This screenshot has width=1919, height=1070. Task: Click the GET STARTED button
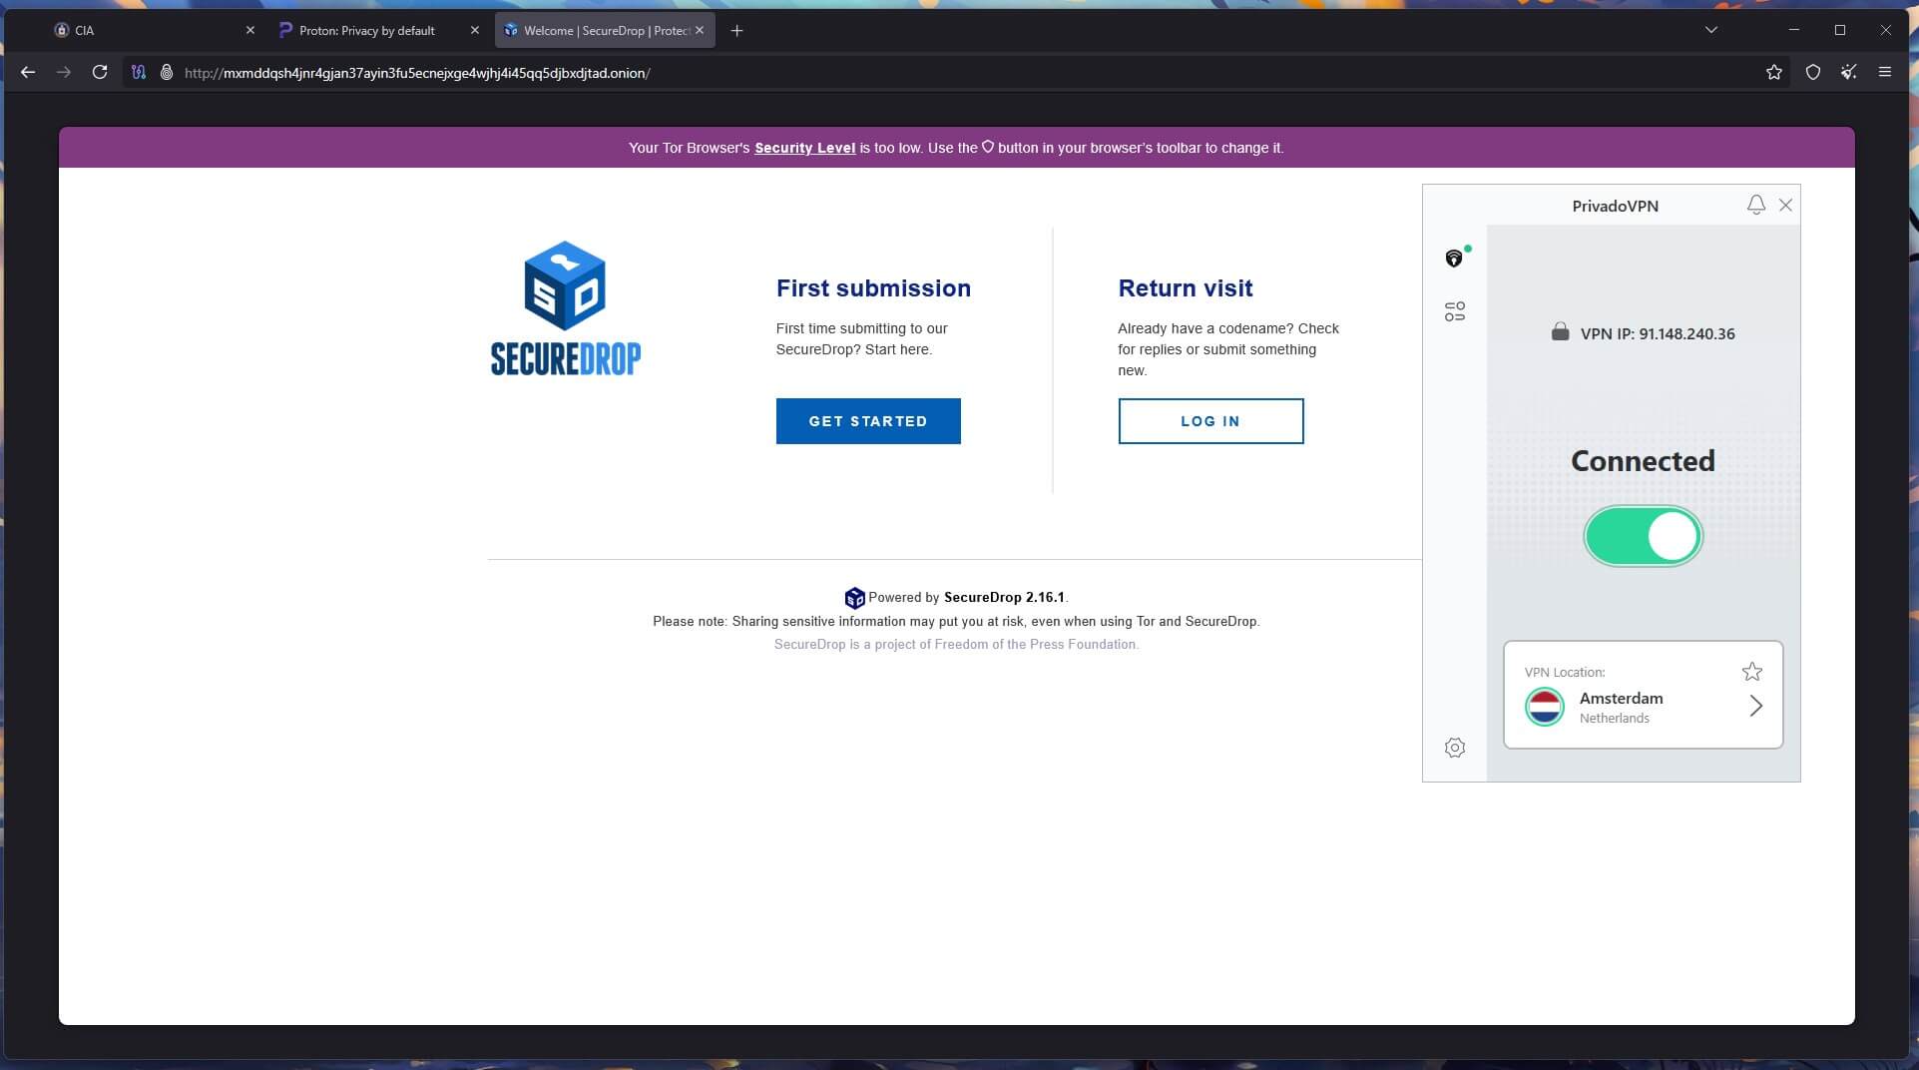(x=868, y=421)
